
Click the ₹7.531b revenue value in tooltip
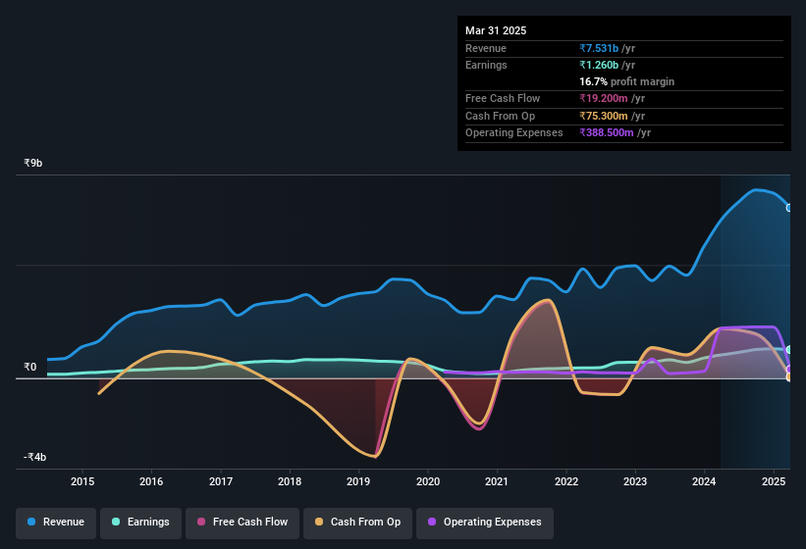(599, 48)
